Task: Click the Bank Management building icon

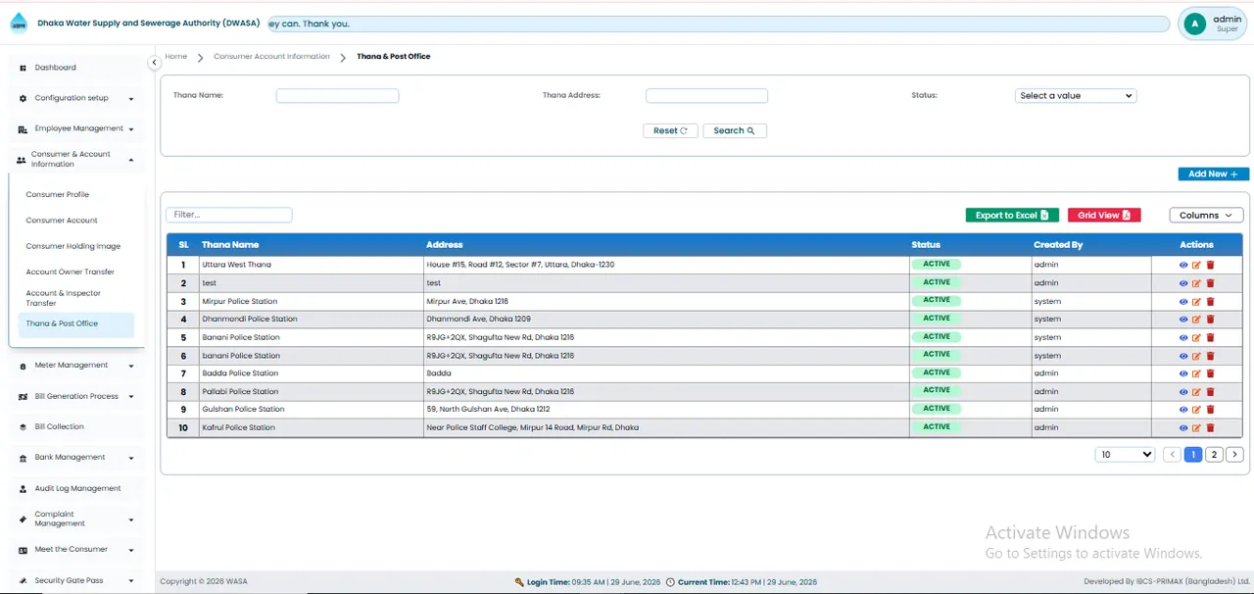Action: click(x=23, y=458)
